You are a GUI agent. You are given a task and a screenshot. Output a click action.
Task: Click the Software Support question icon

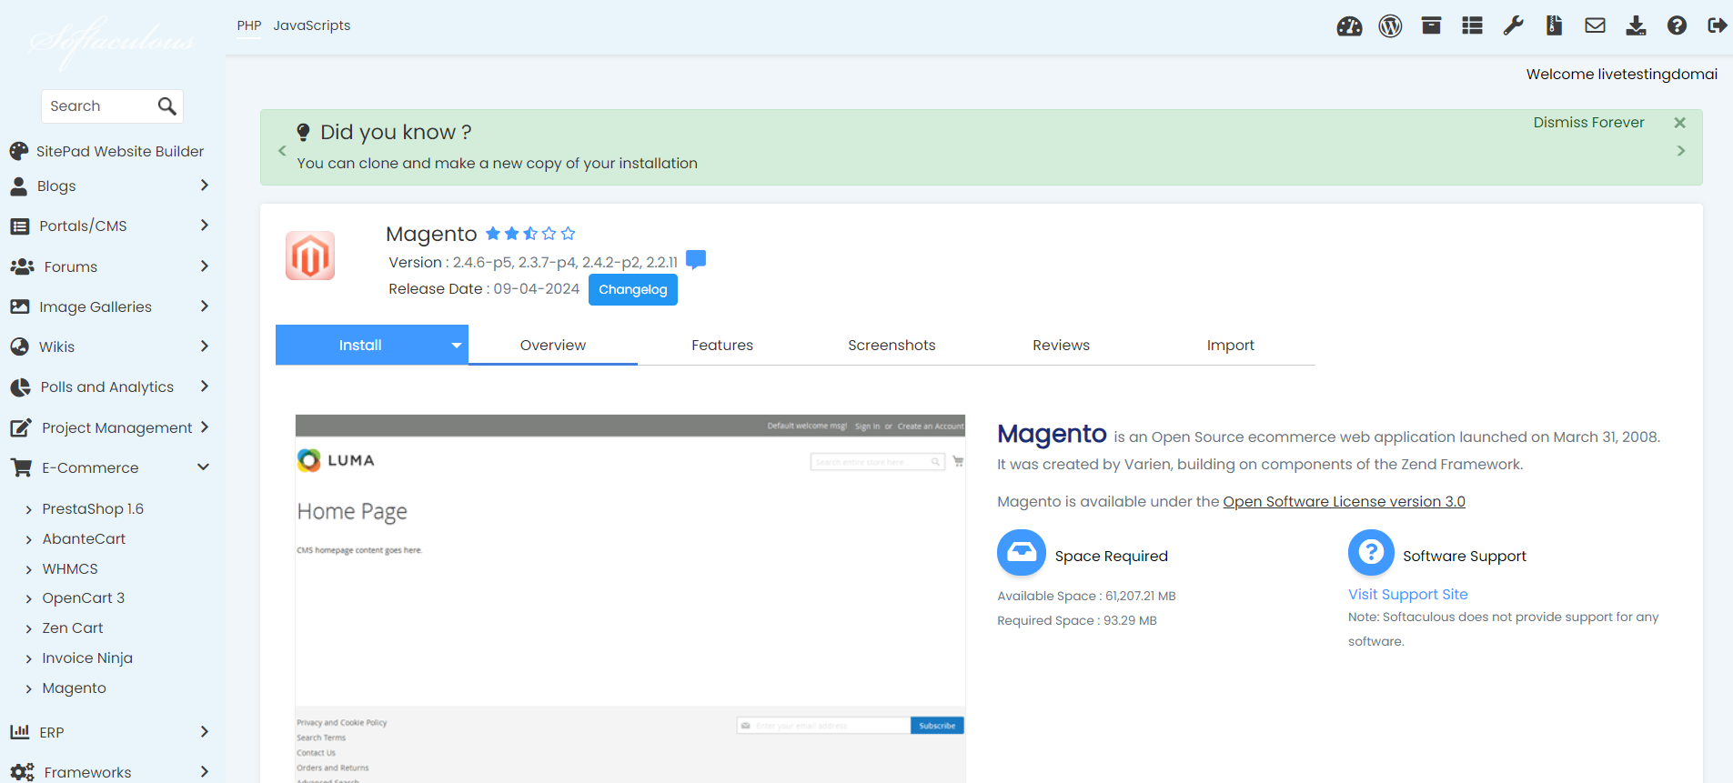click(1371, 553)
